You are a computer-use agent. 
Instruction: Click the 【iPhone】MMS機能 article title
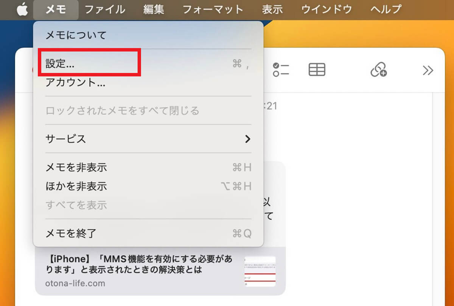138,264
